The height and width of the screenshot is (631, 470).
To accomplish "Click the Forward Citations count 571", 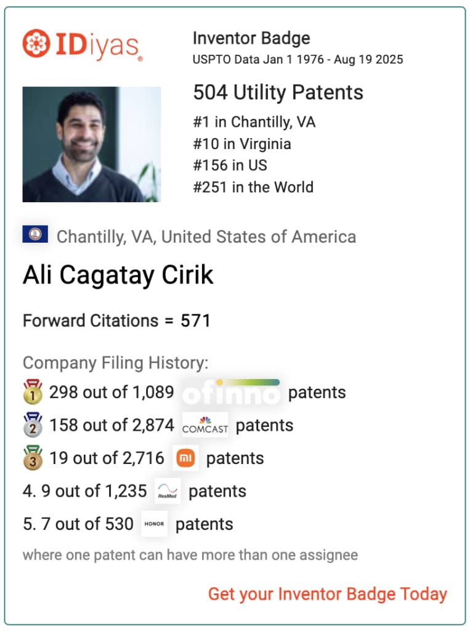I will coord(195,320).
